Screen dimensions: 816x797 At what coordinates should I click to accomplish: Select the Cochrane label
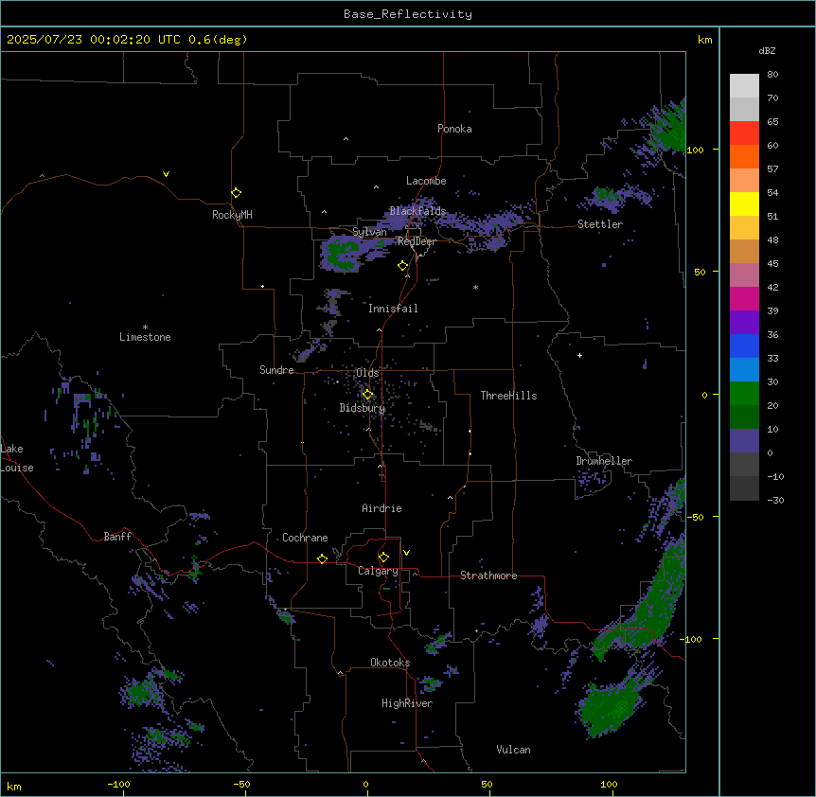[305, 538]
